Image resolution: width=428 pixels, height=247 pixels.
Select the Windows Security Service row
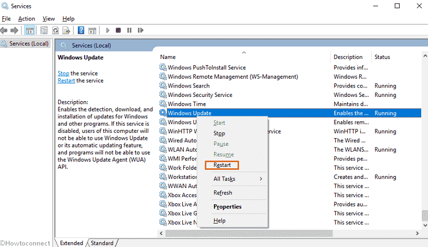tap(290, 95)
